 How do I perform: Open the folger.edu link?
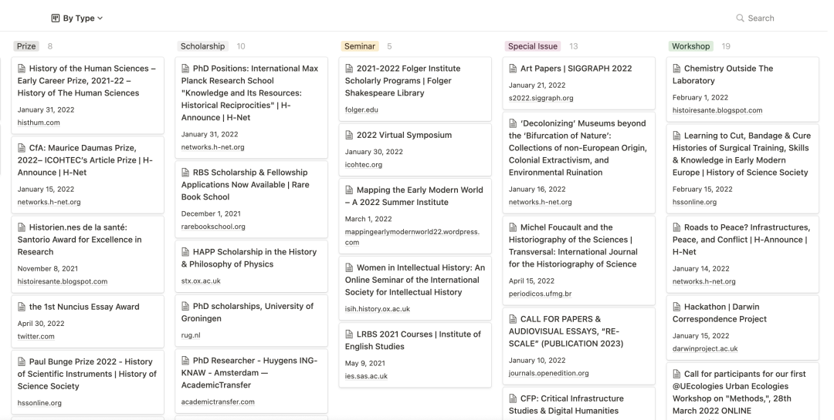pos(361,110)
